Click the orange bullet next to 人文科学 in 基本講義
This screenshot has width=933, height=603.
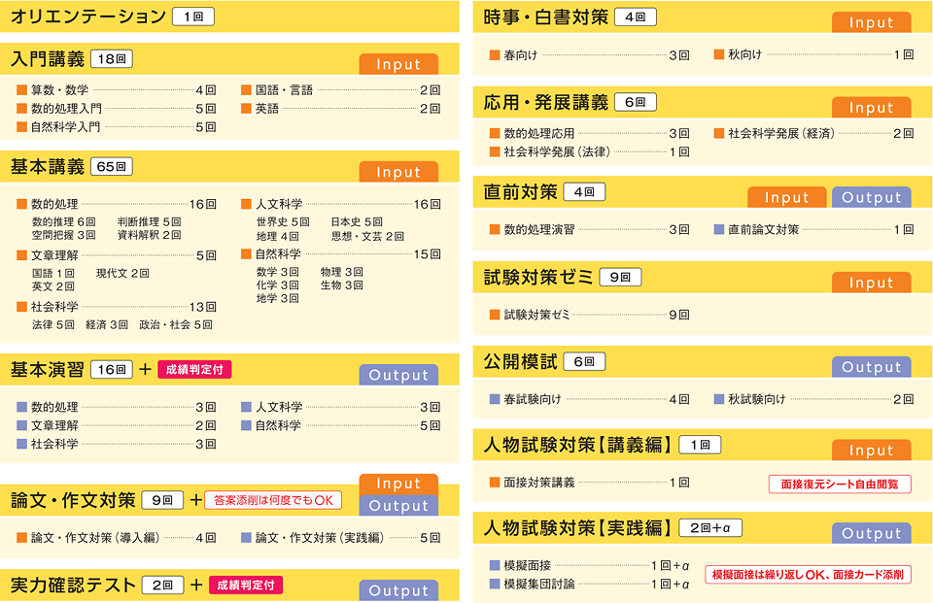tap(247, 205)
